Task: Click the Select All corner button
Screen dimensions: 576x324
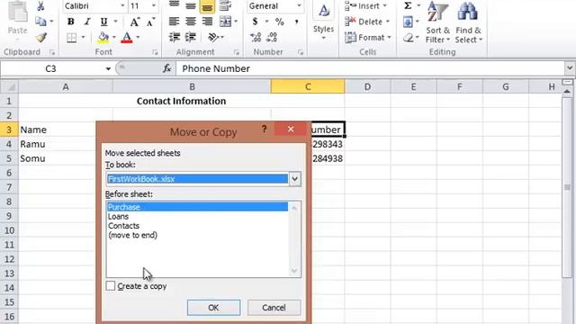Action: (x=9, y=86)
